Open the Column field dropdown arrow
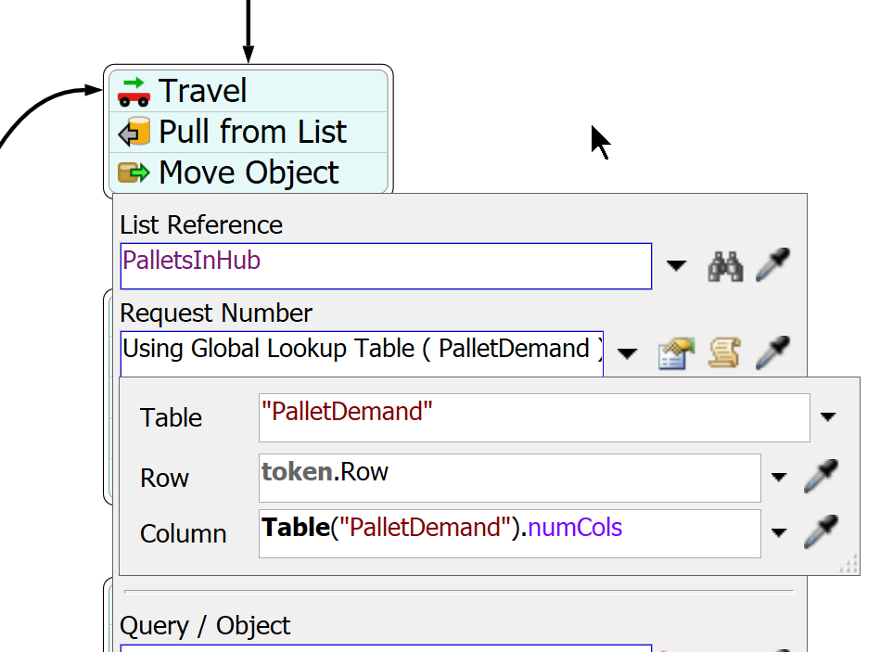This screenshot has width=893, height=652. click(x=779, y=533)
